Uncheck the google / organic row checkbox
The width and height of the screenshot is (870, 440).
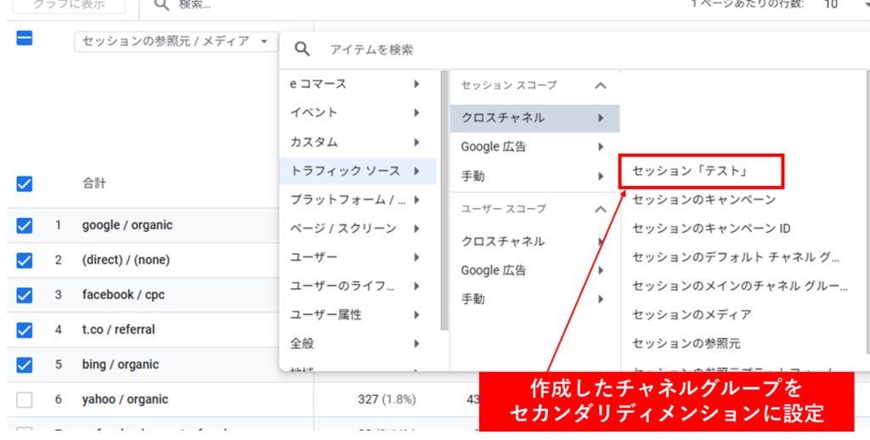click(x=25, y=225)
